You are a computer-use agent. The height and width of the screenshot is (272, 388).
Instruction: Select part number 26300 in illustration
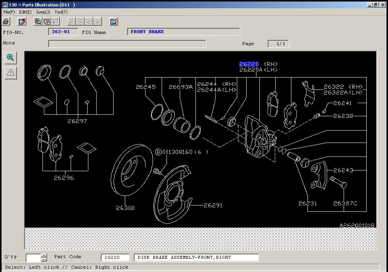click(x=126, y=208)
